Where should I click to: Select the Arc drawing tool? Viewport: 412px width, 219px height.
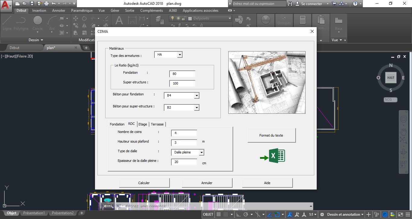coord(52,23)
